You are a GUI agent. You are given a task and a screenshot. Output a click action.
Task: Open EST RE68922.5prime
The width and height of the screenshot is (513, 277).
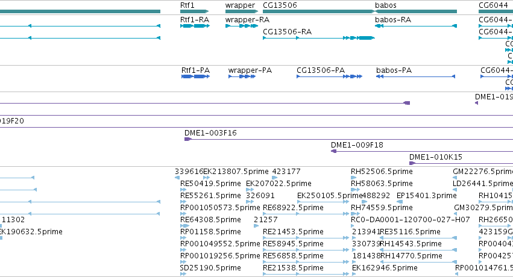293,208
